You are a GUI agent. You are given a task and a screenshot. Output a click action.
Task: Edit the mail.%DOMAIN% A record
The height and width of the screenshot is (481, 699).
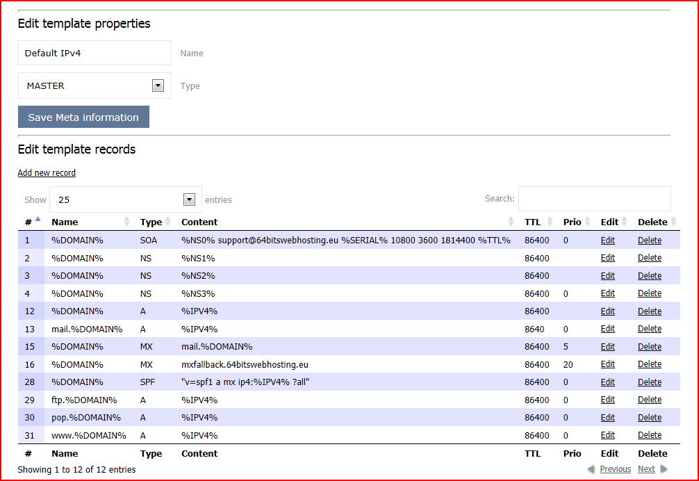[x=607, y=329]
